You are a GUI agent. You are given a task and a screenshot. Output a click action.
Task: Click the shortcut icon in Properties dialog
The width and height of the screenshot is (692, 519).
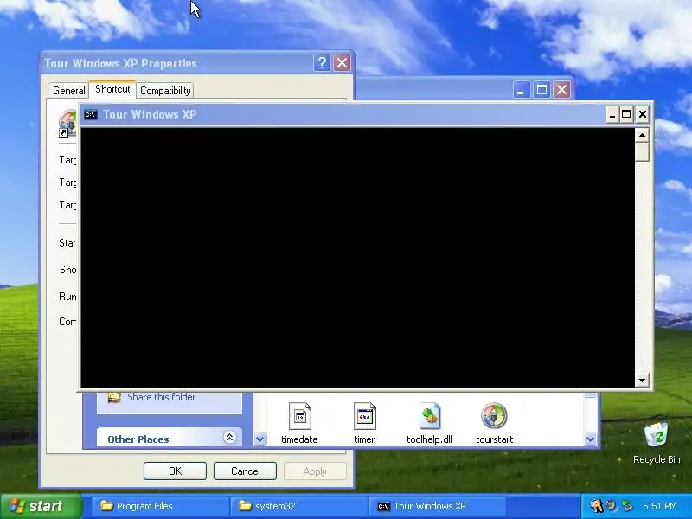pos(68,124)
